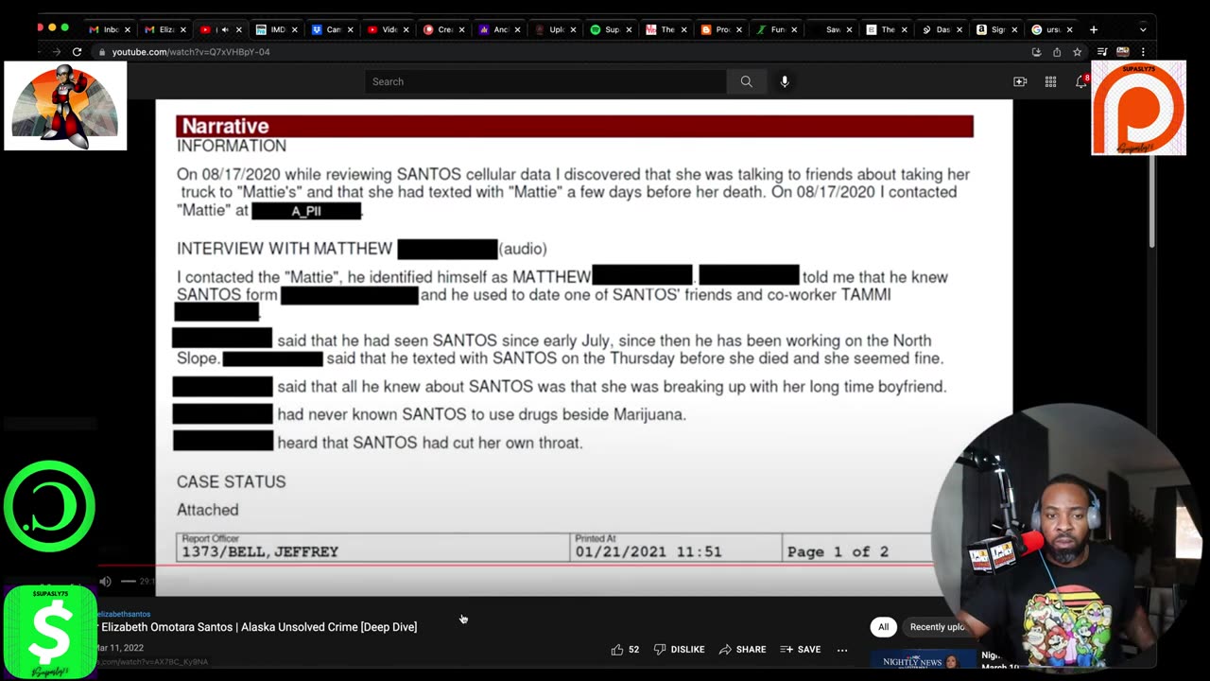Click the YouTube search magnifier button
The height and width of the screenshot is (681, 1210).
[x=746, y=81]
